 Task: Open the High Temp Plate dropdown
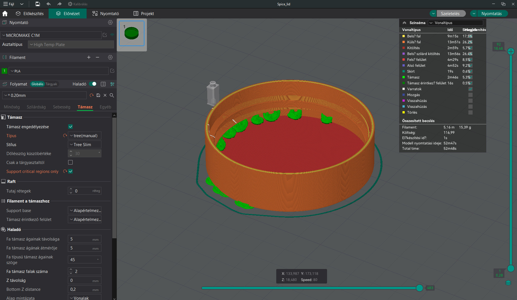[x=71, y=44]
